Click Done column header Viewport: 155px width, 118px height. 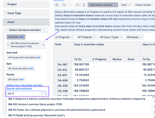[133, 59]
